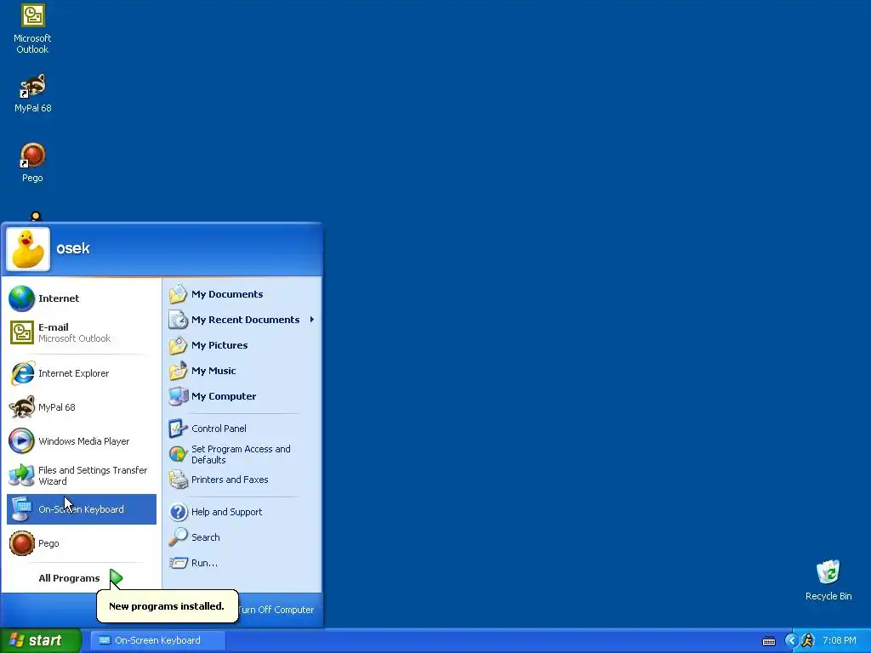Click the On-Screen Keyboard monitor icon in menu
The height and width of the screenshot is (653, 871).
click(21, 509)
